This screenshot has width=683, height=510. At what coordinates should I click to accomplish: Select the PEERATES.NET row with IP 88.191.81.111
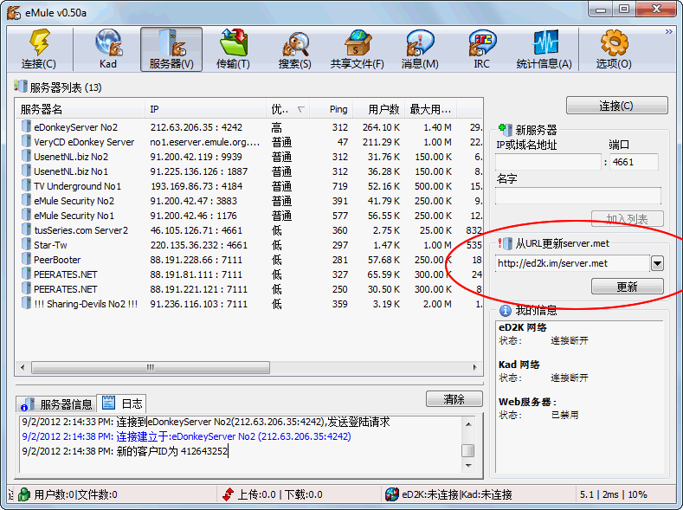pos(249,274)
